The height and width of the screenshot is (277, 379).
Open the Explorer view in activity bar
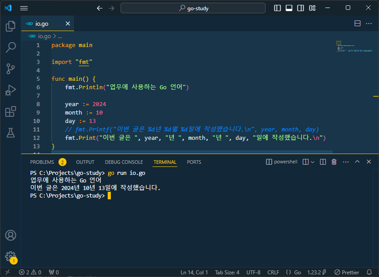coord(10,26)
